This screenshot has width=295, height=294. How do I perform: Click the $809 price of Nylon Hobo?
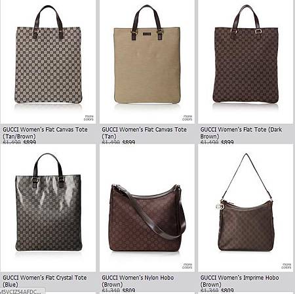(x=128, y=290)
